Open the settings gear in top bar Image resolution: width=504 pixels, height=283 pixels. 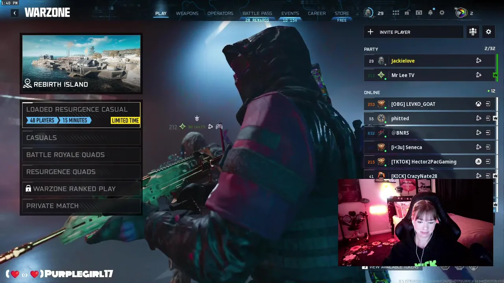442,13
